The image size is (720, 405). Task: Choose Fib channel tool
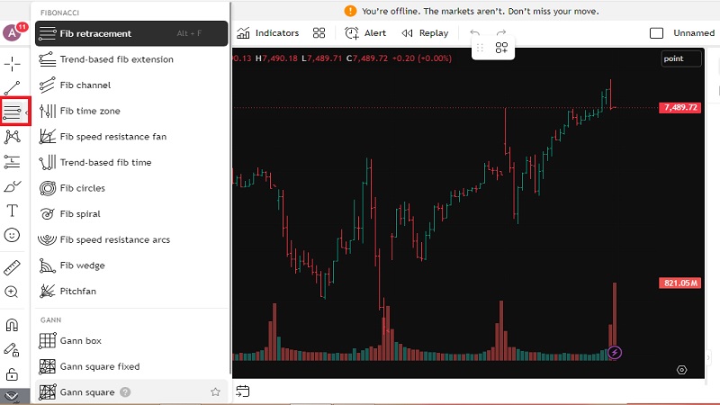tap(131, 85)
